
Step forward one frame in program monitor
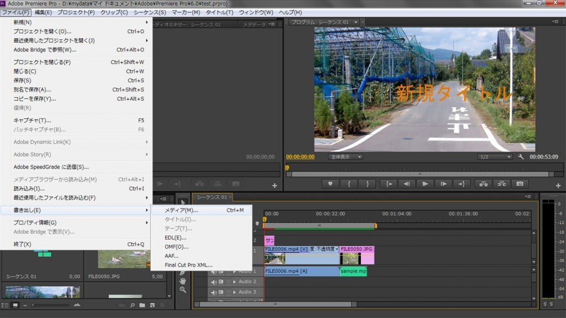(443, 184)
